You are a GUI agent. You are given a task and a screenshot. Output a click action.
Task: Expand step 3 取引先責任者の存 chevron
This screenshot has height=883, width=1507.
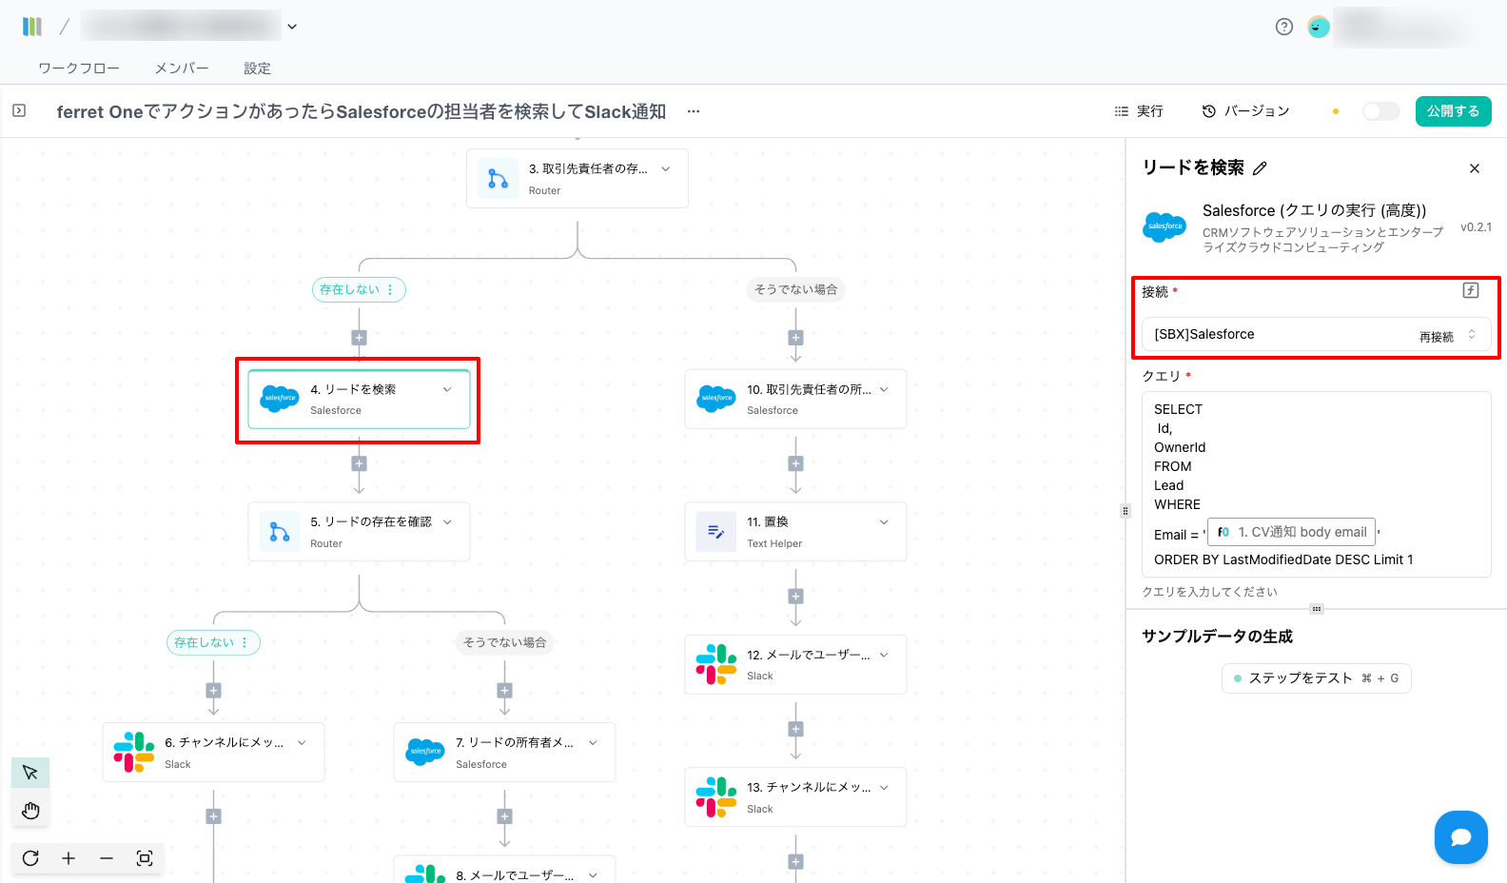point(666,169)
